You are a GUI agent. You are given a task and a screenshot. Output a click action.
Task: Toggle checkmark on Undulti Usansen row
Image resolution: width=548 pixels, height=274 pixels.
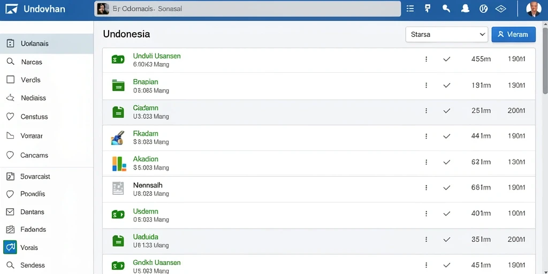[x=446, y=59]
